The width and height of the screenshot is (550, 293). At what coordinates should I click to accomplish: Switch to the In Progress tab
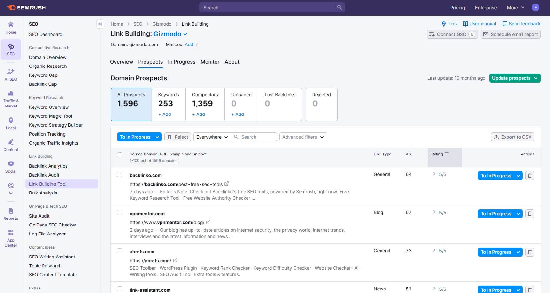[182, 62]
